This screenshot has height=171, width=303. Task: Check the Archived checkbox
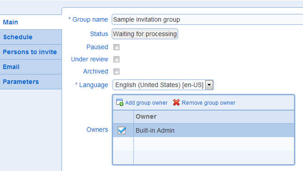(116, 72)
